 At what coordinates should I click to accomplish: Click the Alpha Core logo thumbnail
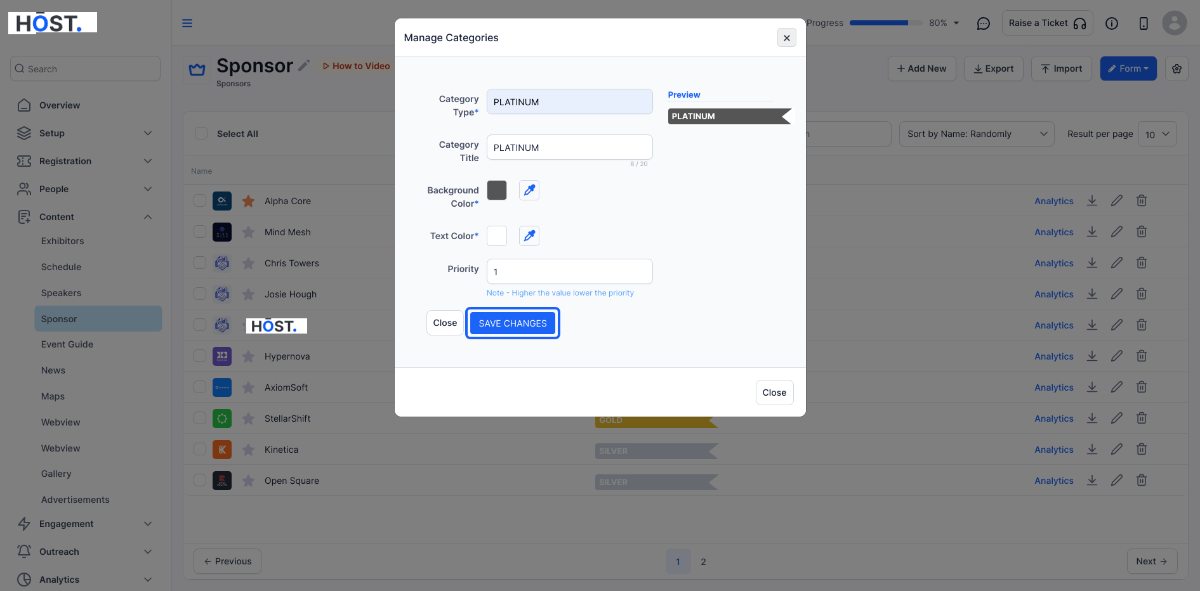coord(222,201)
